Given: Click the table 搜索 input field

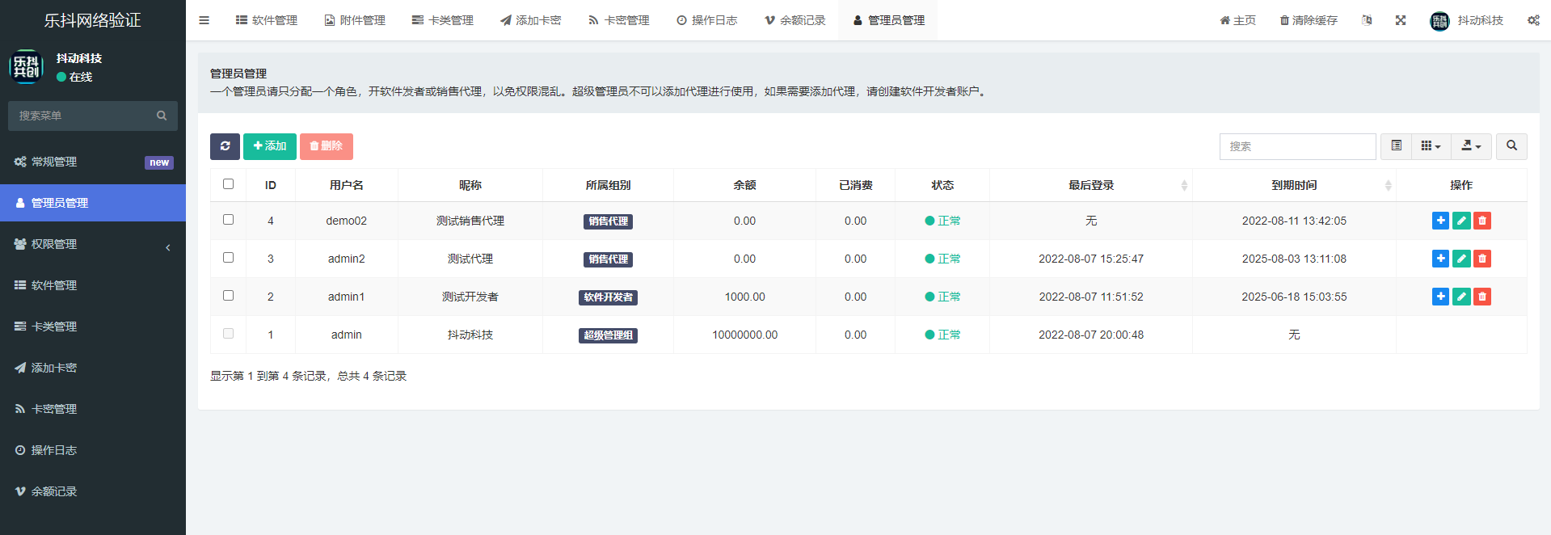Looking at the screenshot, I should pos(1296,146).
